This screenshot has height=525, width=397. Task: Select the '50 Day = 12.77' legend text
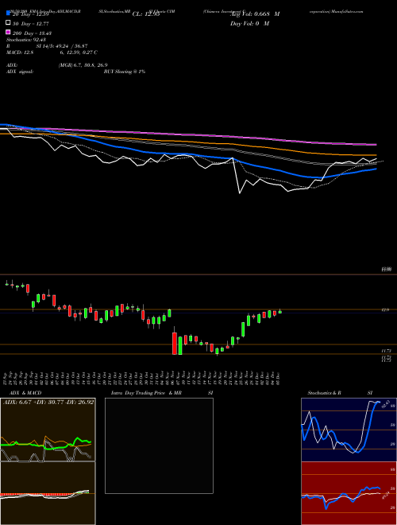pos(31,24)
